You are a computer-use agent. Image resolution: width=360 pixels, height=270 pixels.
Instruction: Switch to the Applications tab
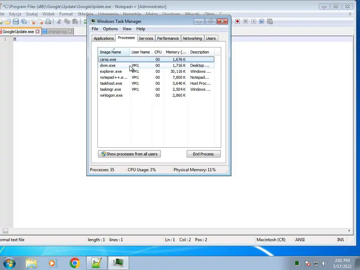[104, 38]
